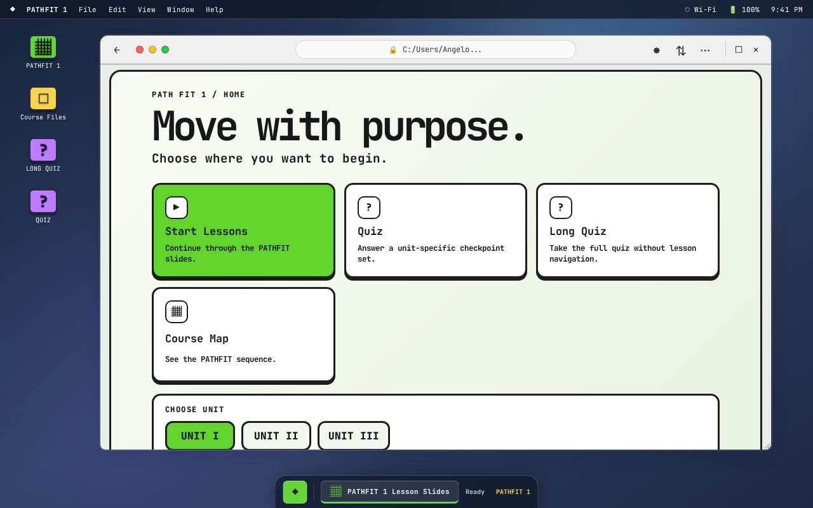Click the green diamond launcher in the dock
813x508 pixels.
click(295, 491)
